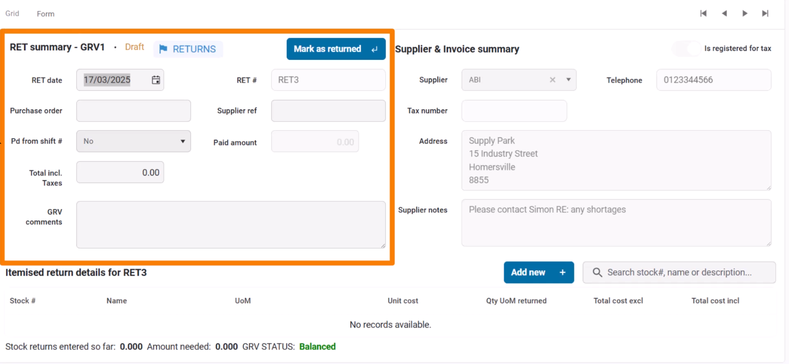Open the RET date calendar picker
Screen dimensions: 789x364
coord(156,80)
